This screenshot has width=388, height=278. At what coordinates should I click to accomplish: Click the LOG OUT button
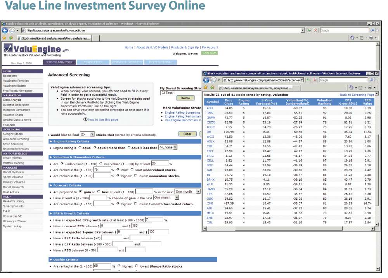[210, 53]
